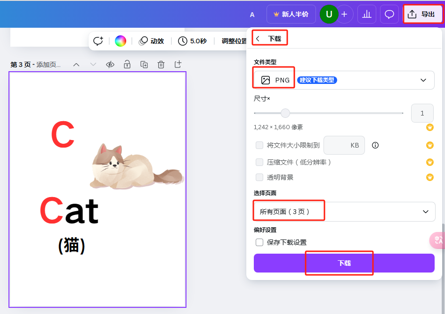Viewport: 445px width, 314px height.
Task: Enable 压缩文件 (低分辨率) checkbox
Action: pos(259,162)
